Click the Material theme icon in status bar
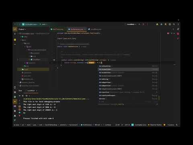 point(149,125)
